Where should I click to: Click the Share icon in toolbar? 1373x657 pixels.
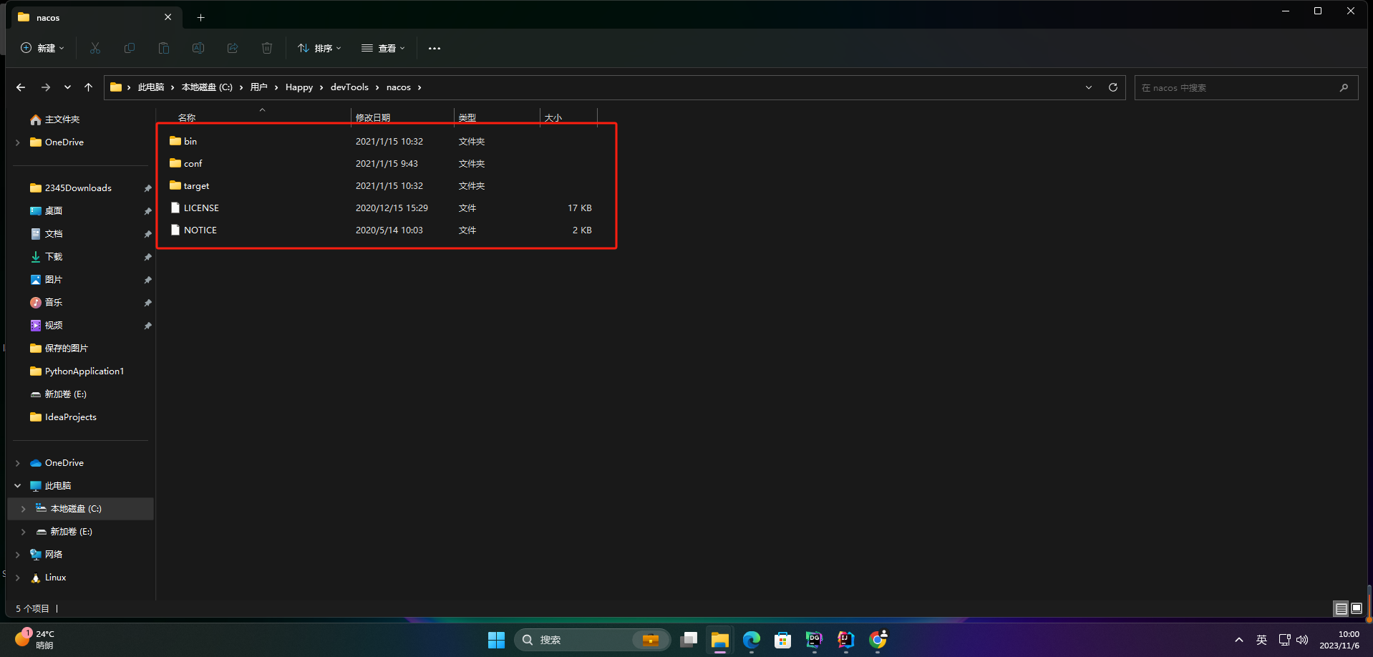(233, 48)
